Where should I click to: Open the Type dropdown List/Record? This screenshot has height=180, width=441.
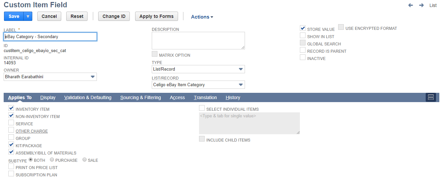tap(198, 69)
